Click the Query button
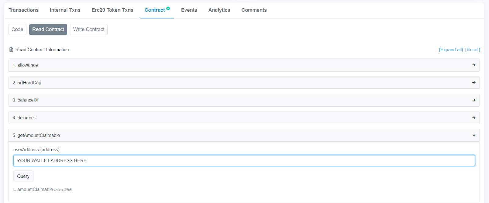Screen dimensions: 489x203 click(23, 176)
